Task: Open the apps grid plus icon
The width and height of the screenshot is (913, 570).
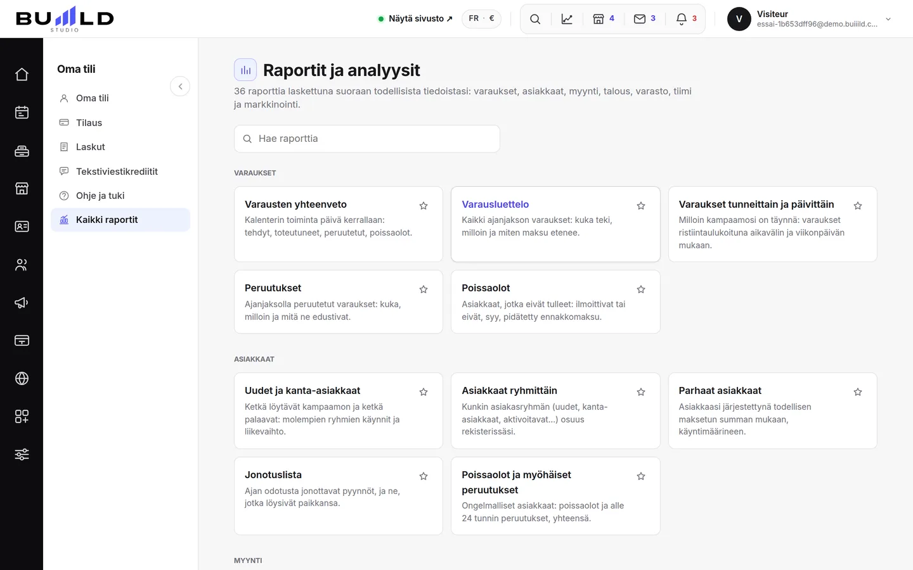Action: click(22, 417)
